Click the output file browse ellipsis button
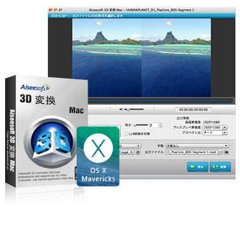This screenshot has height=233, width=240. tap(220, 152)
